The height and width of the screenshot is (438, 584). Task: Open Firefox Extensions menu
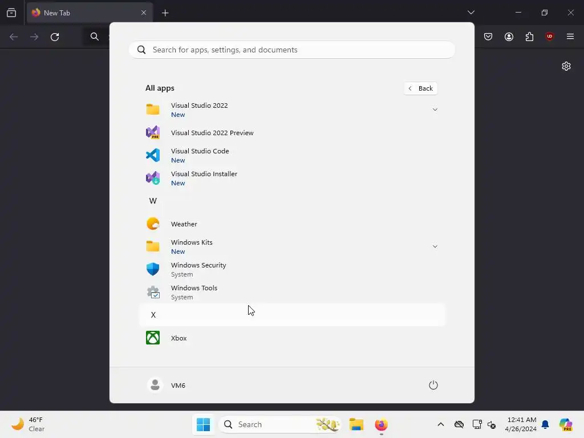click(x=529, y=36)
